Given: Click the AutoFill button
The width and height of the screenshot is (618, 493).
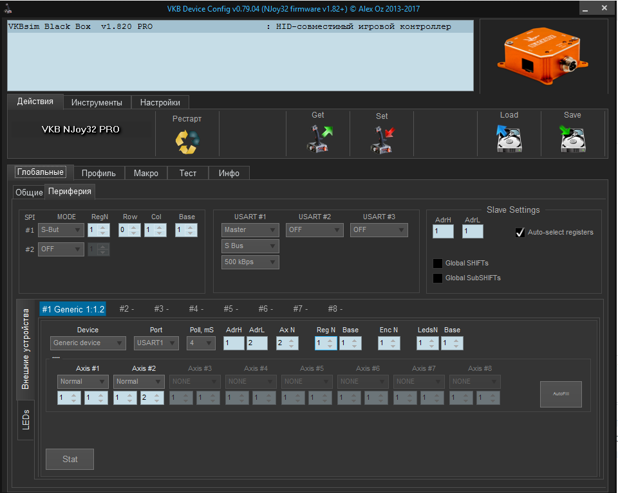Looking at the screenshot, I should coord(561,394).
